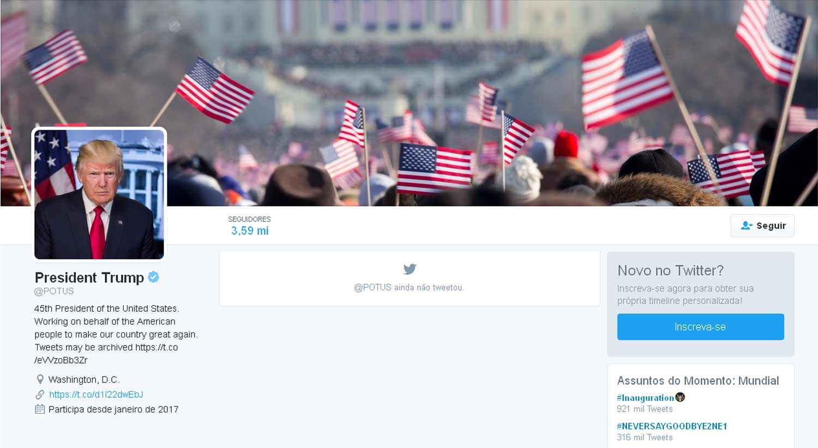Click the add-person icon on Seguir
Viewport: 818px width, 448px height.
(747, 226)
